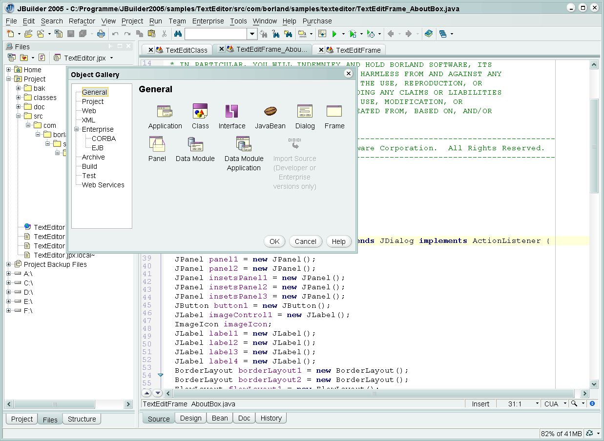This screenshot has height=441, width=604.
Task: Click the New object toolbar icon
Action: click(11, 34)
